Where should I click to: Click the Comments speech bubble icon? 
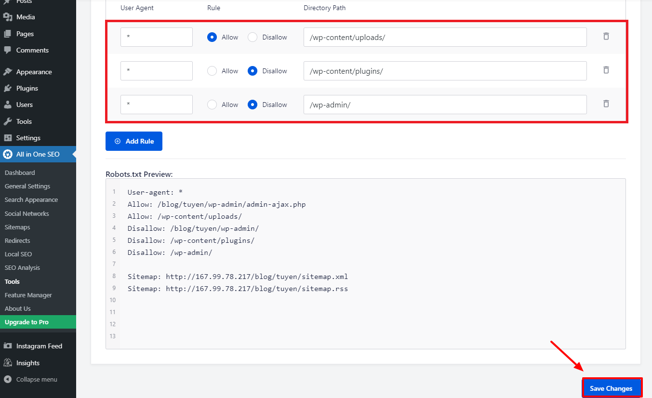pyautogui.click(x=8, y=50)
